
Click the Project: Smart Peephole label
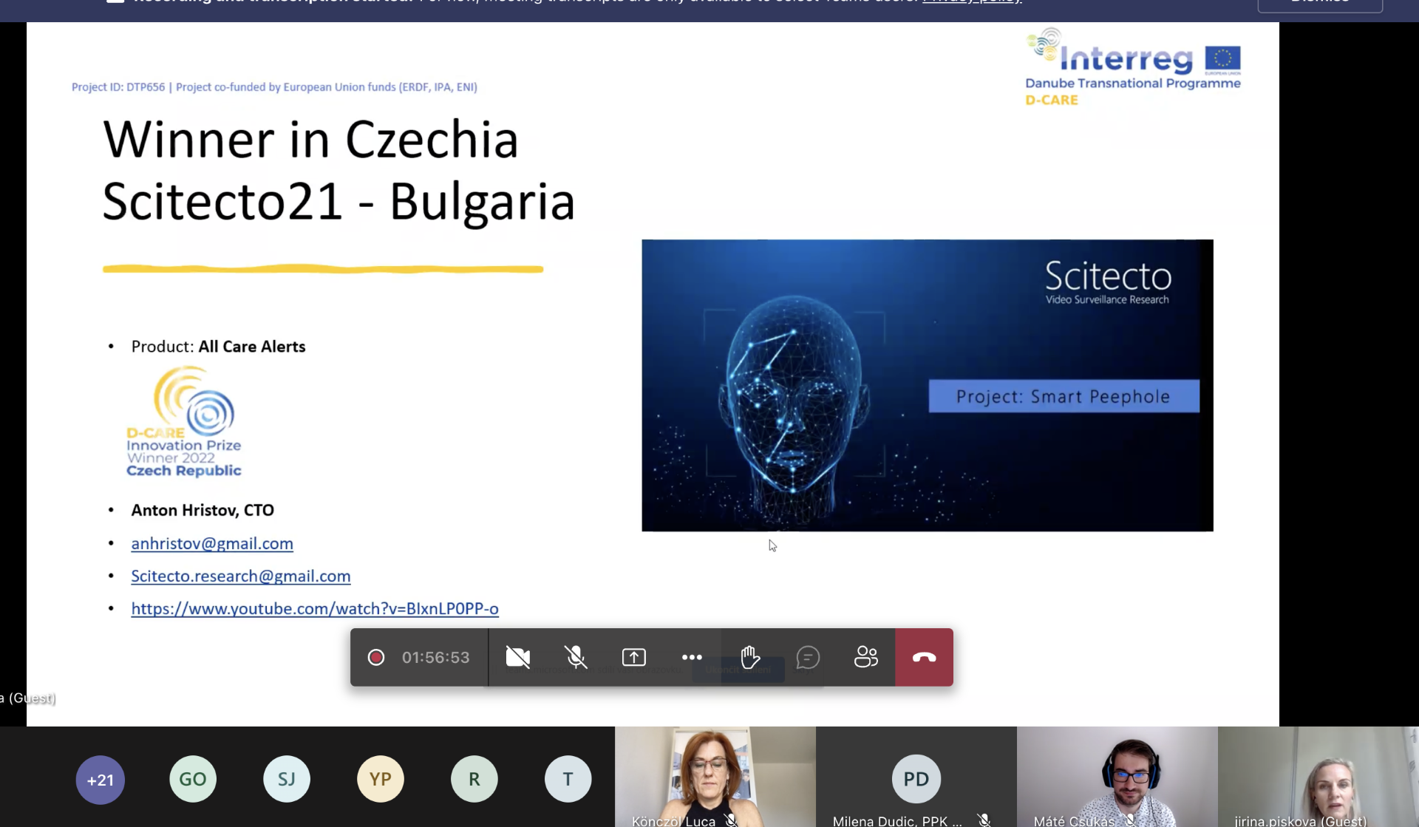point(1064,396)
